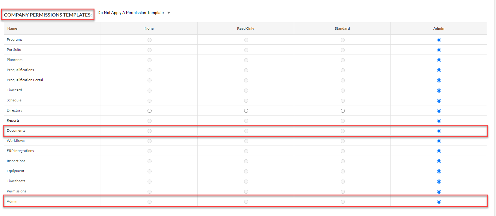Select None for Documents

pyautogui.click(x=149, y=131)
